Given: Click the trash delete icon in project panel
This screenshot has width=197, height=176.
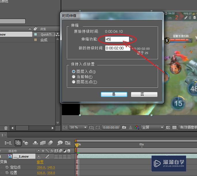Looking at the screenshot, I should [6, 128].
